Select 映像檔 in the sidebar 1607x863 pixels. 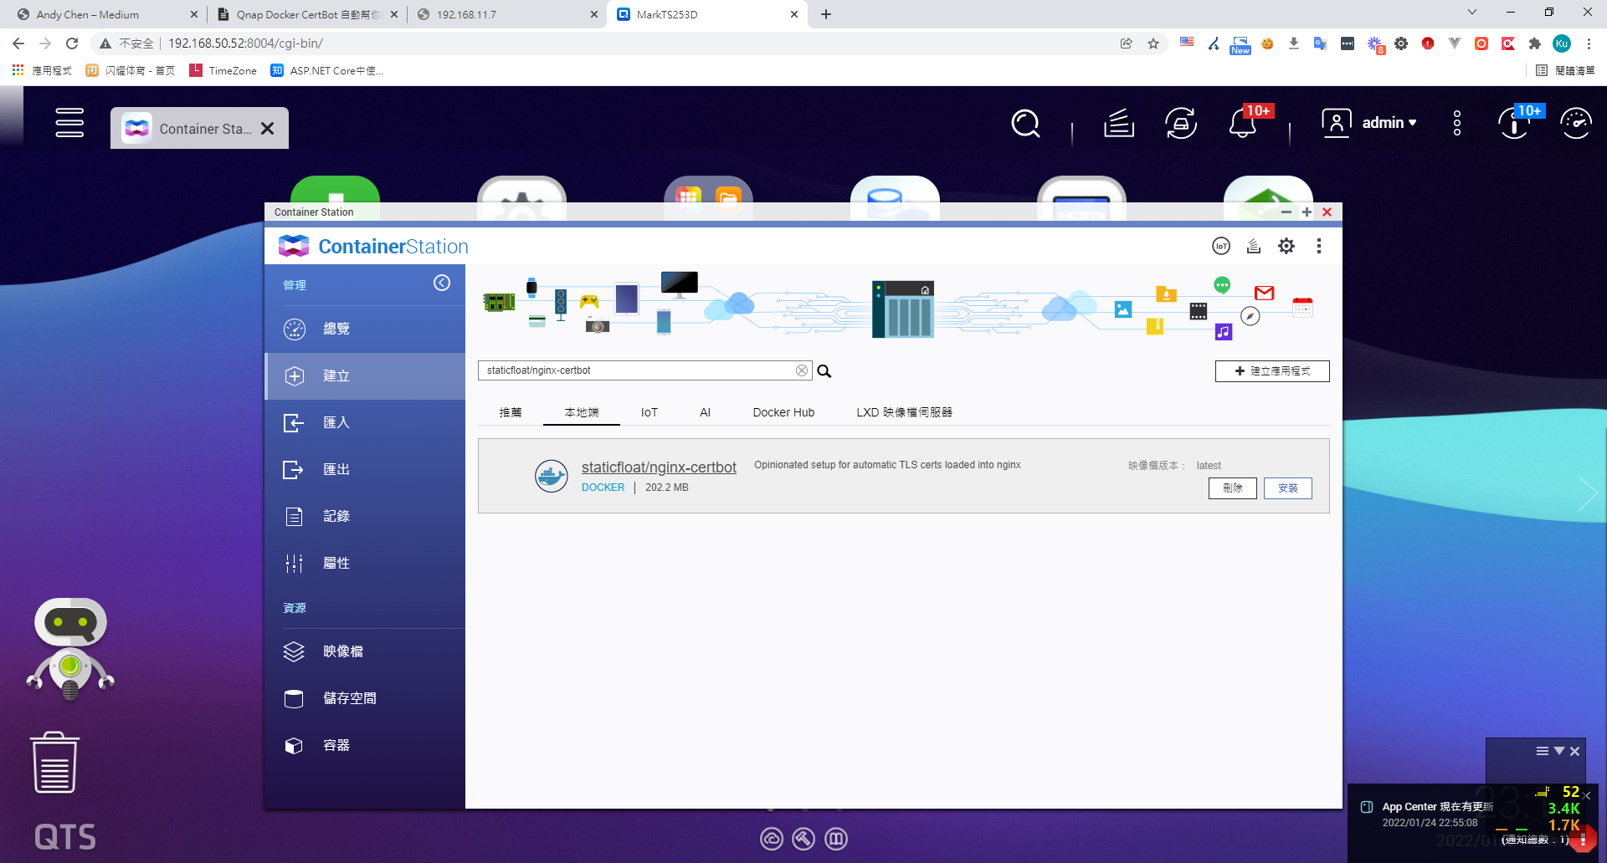(x=343, y=651)
